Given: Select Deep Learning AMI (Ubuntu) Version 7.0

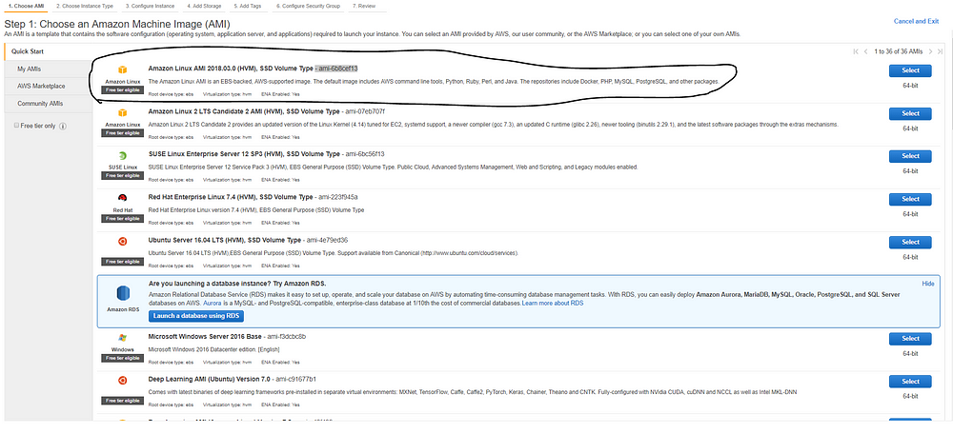Looking at the screenshot, I should coord(910,382).
